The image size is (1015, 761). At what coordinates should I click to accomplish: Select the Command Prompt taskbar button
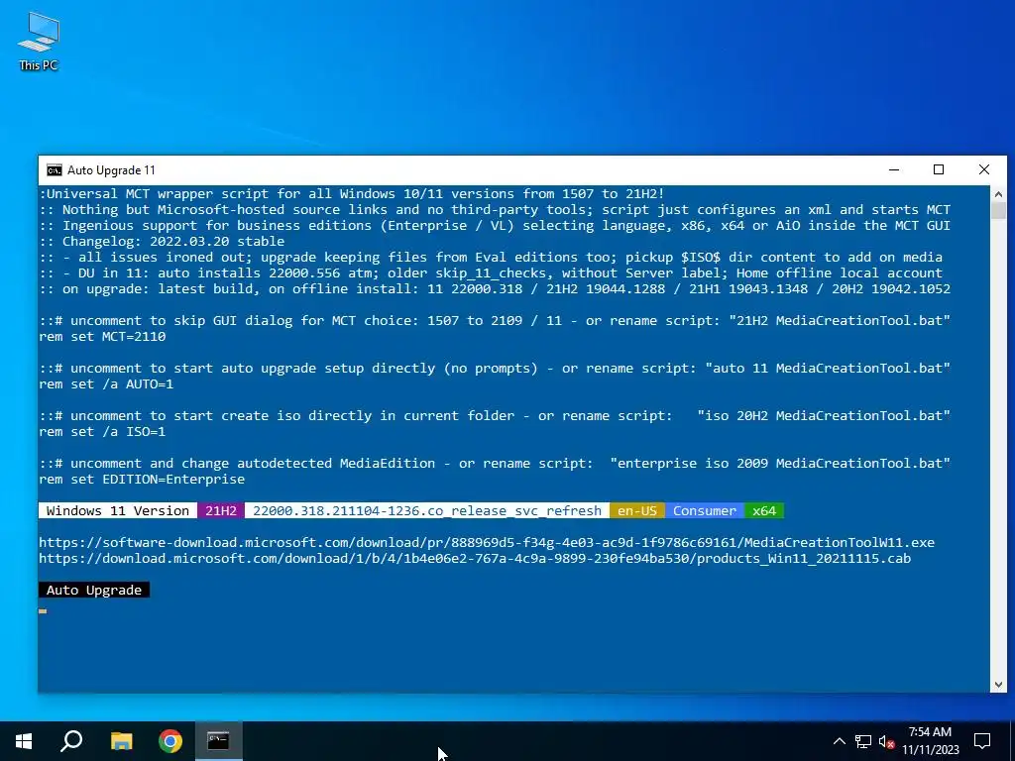click(x=219, y=741)
